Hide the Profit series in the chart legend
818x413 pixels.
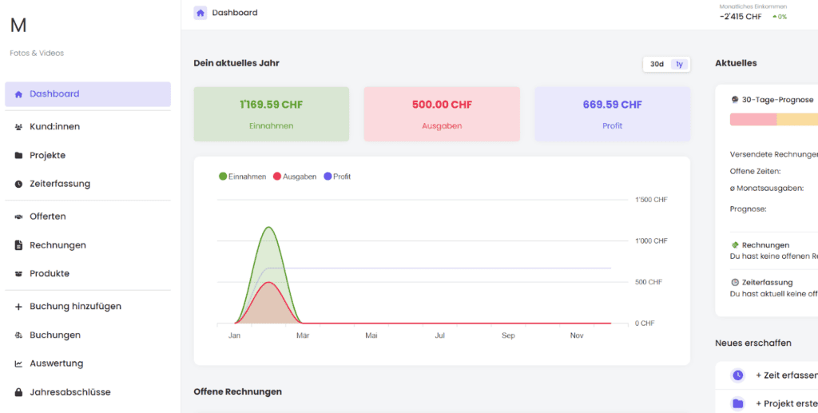point(337,177)
